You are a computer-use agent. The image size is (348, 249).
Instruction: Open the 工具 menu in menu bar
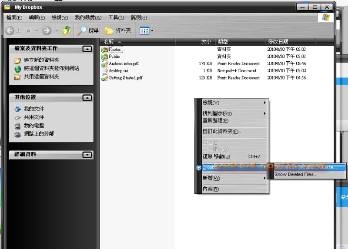pos(116,17)
